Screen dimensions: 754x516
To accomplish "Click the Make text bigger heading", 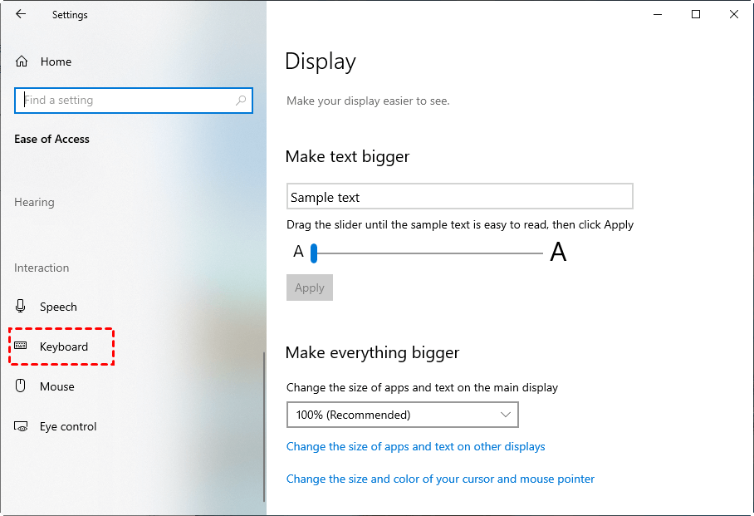I will (347, 156).
